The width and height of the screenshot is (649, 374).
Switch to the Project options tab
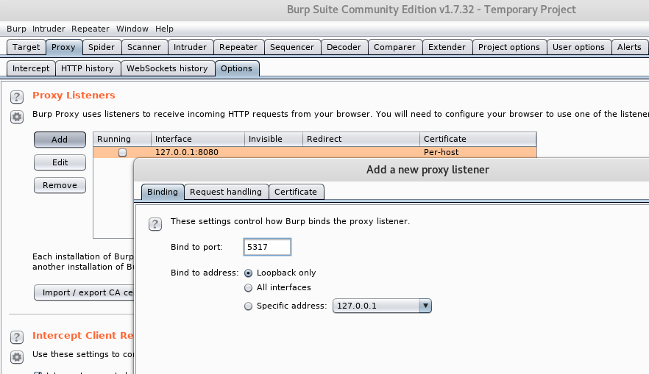click(509, 47)
